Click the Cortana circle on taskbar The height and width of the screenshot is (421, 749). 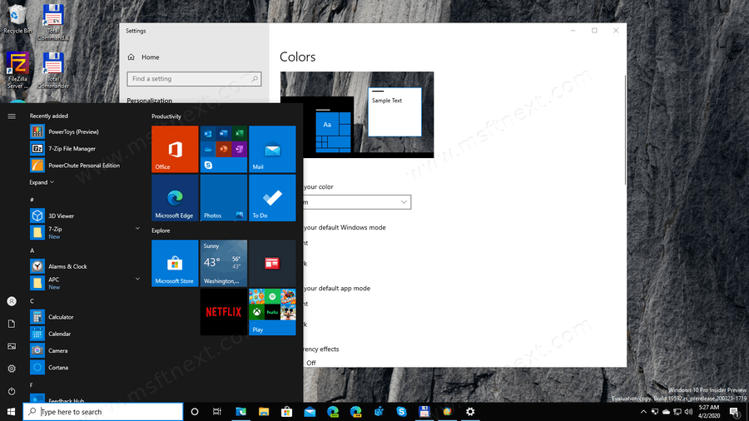coord(195,412)
